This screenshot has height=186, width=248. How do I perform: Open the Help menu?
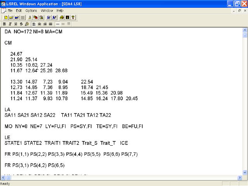[60, 10]
